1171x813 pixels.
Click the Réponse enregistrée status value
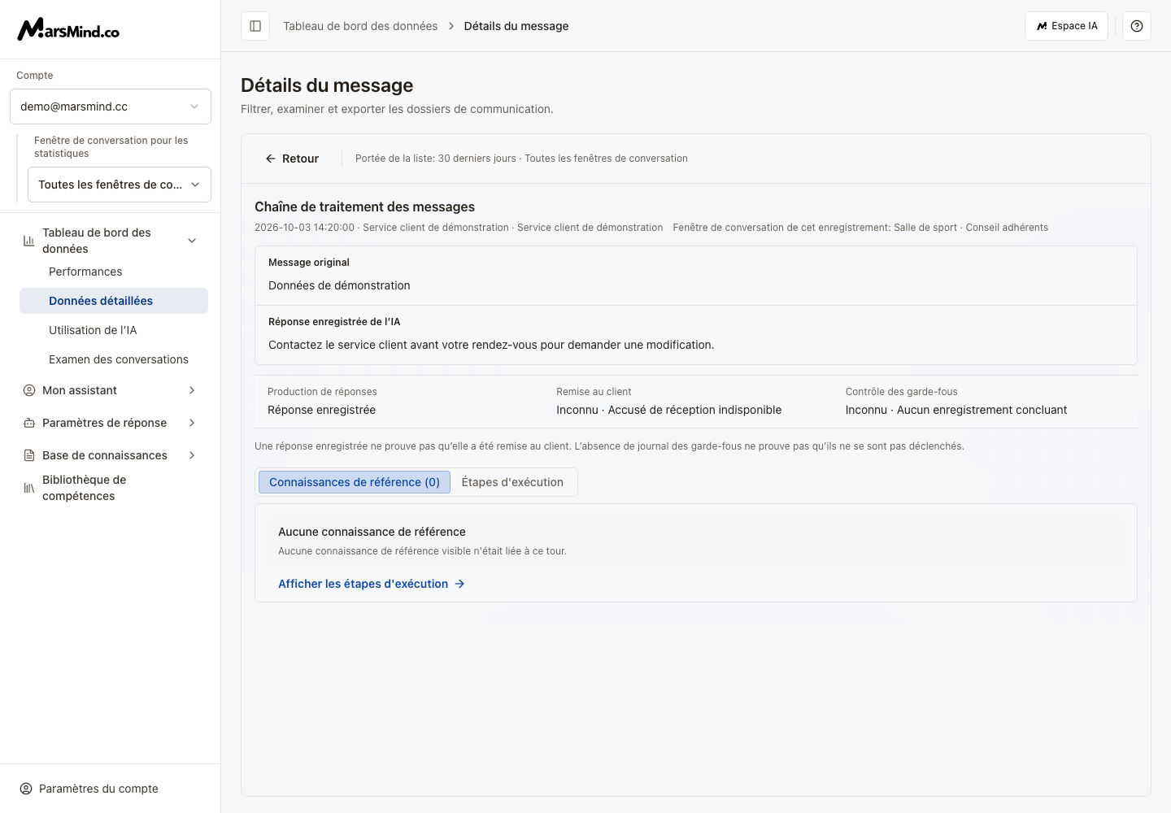tap(321, 410)
